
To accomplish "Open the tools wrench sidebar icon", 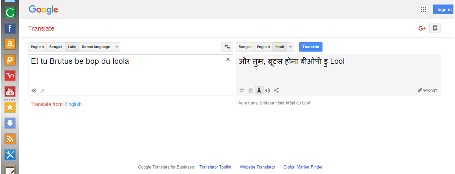I will [10, 155].
